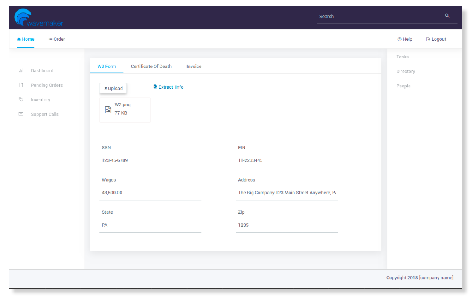This screenshot has height=298, width=473.
Task: Click the Extract_Info document icon
Action: pos(155,87)
